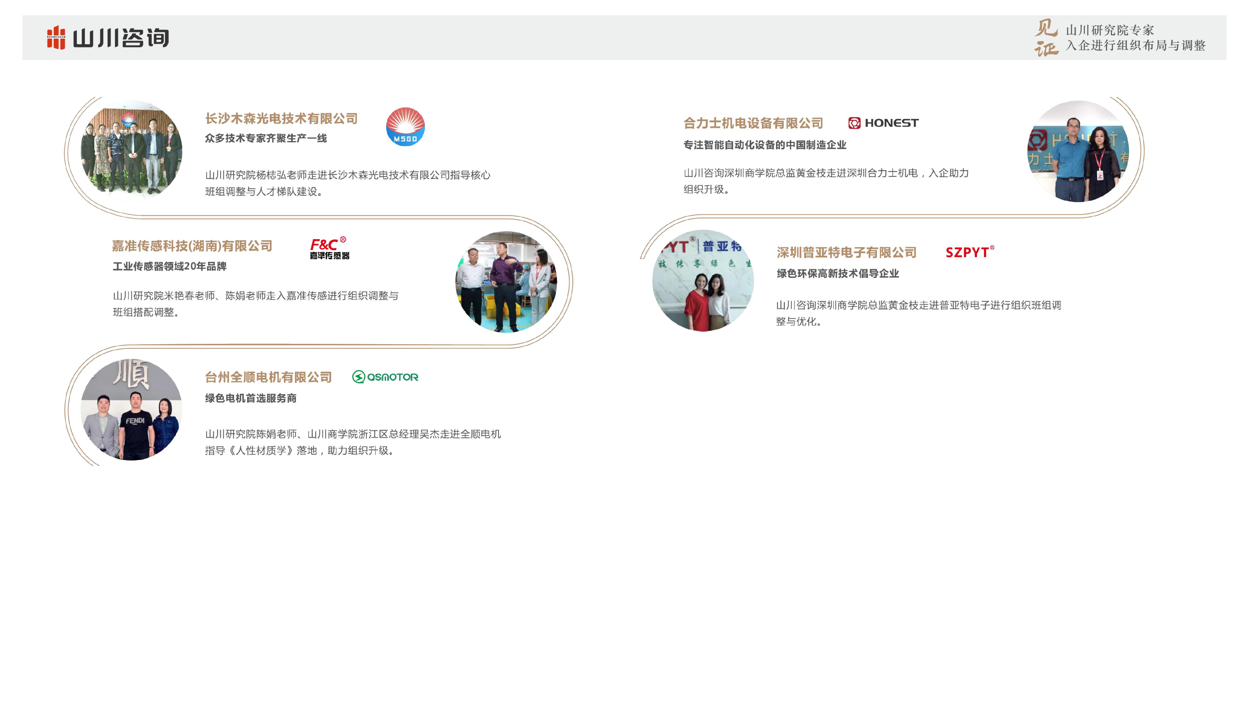This screenshot has height=702, width=1249.
Task: Click heading 深圳普亚特电子有限公司
Action: pyautogui.click(x=847, y=252)
